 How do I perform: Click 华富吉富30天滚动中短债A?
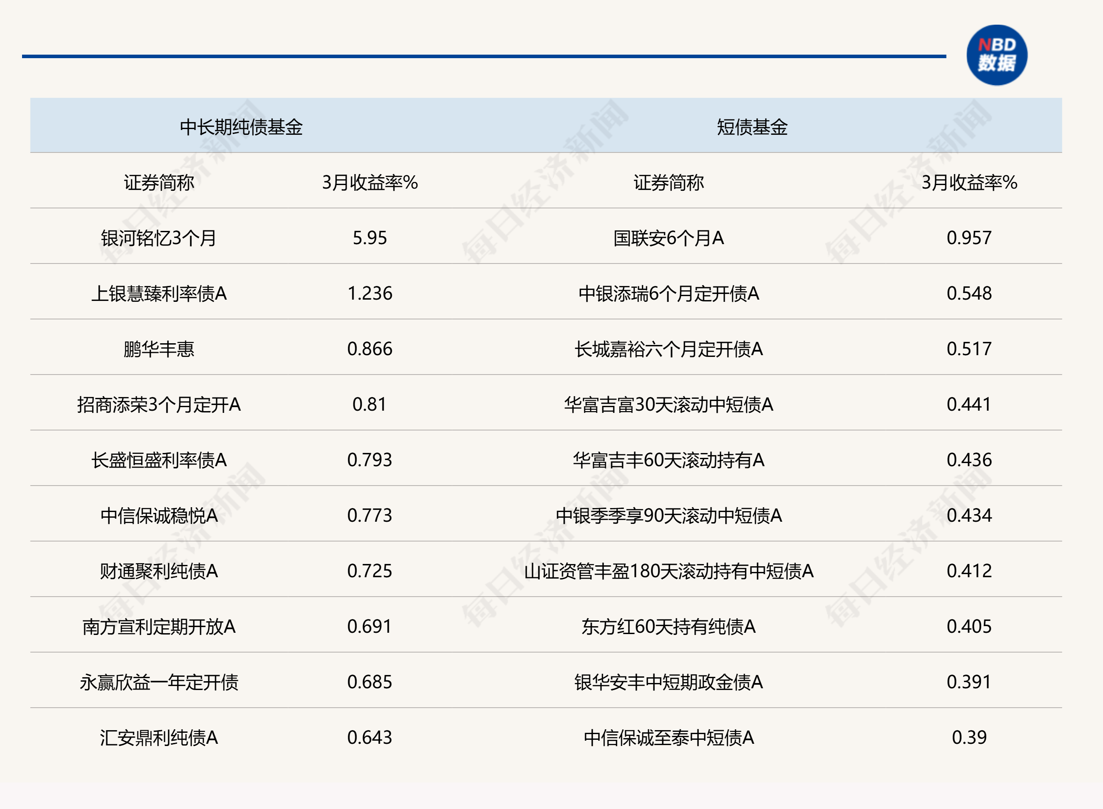click(x=668, y=404)
